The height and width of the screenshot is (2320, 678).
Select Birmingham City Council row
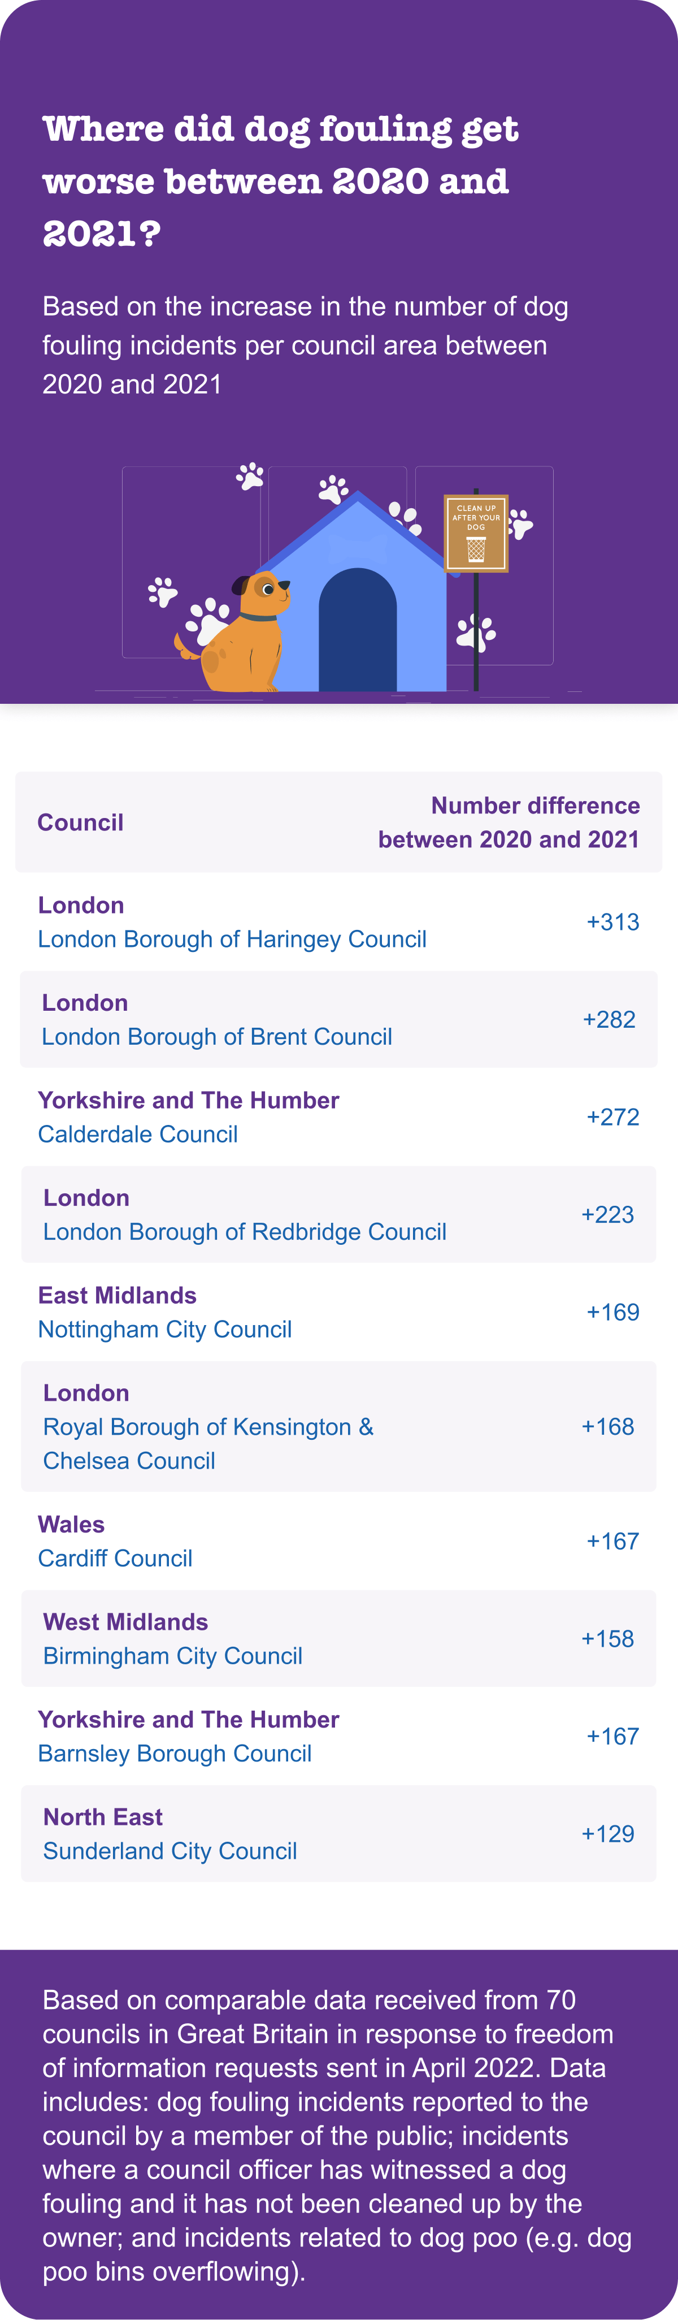pos(338,1639)
